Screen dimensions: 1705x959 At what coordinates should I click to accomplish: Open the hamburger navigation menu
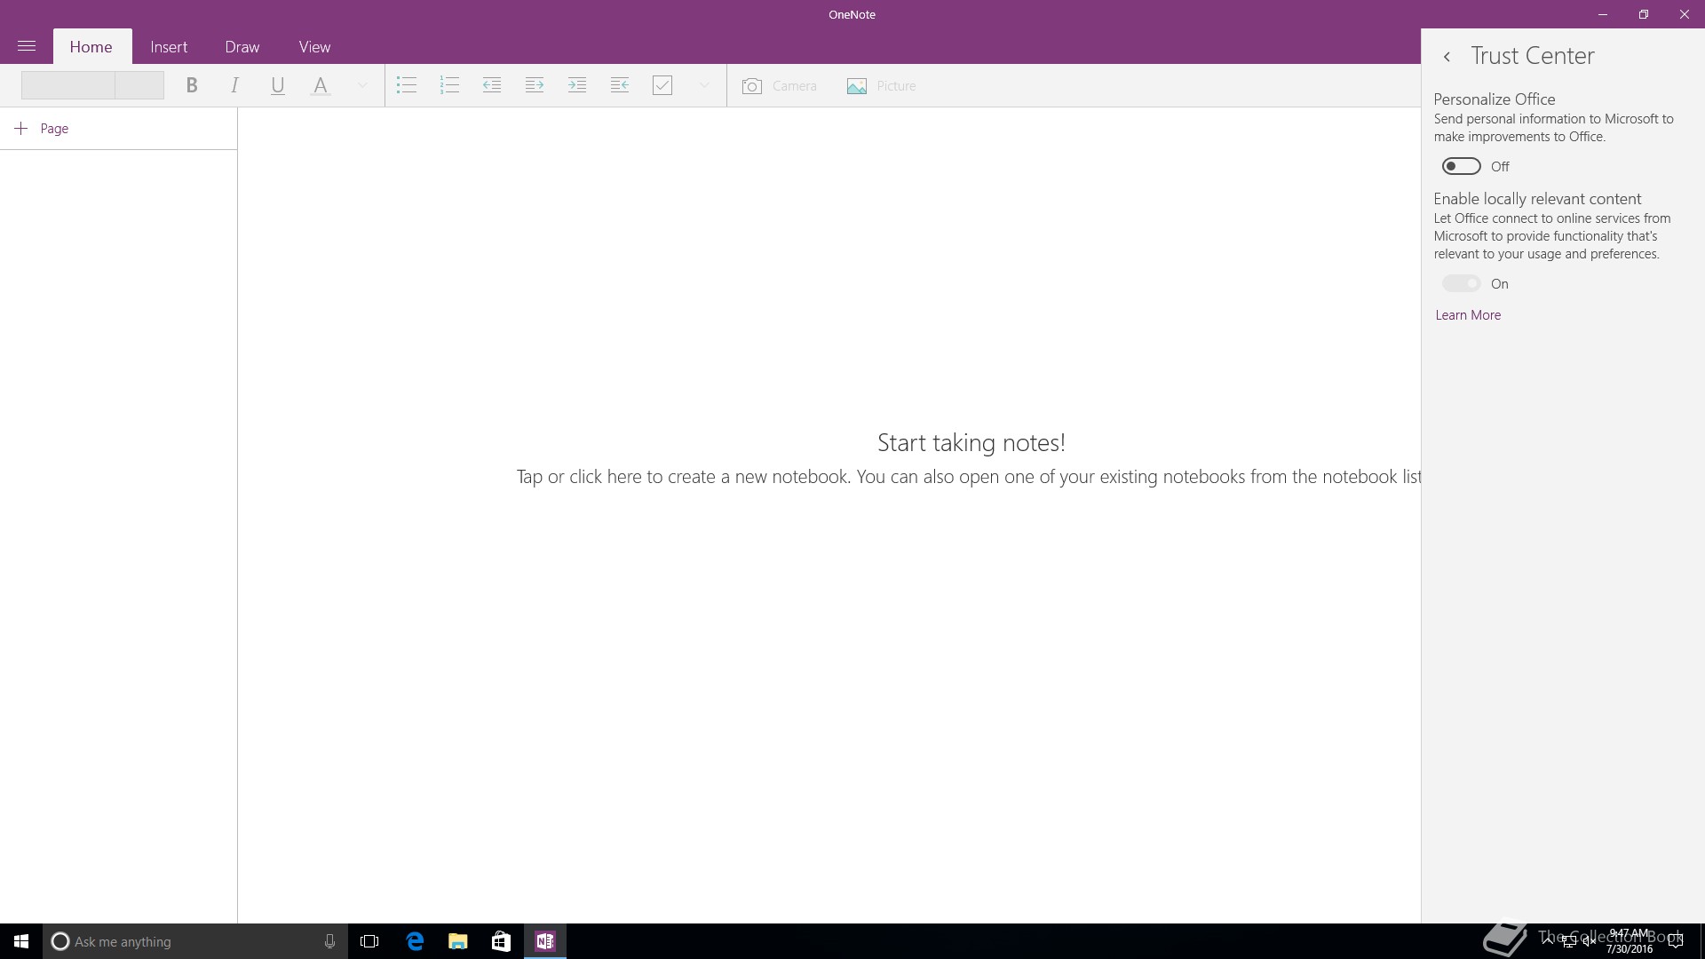(27, 46)
